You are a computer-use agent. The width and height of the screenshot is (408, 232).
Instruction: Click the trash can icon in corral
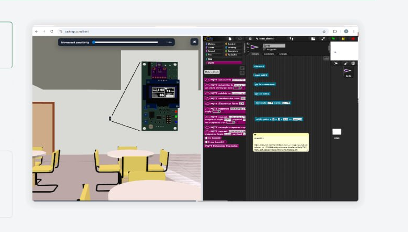click(x=353, y=64)
